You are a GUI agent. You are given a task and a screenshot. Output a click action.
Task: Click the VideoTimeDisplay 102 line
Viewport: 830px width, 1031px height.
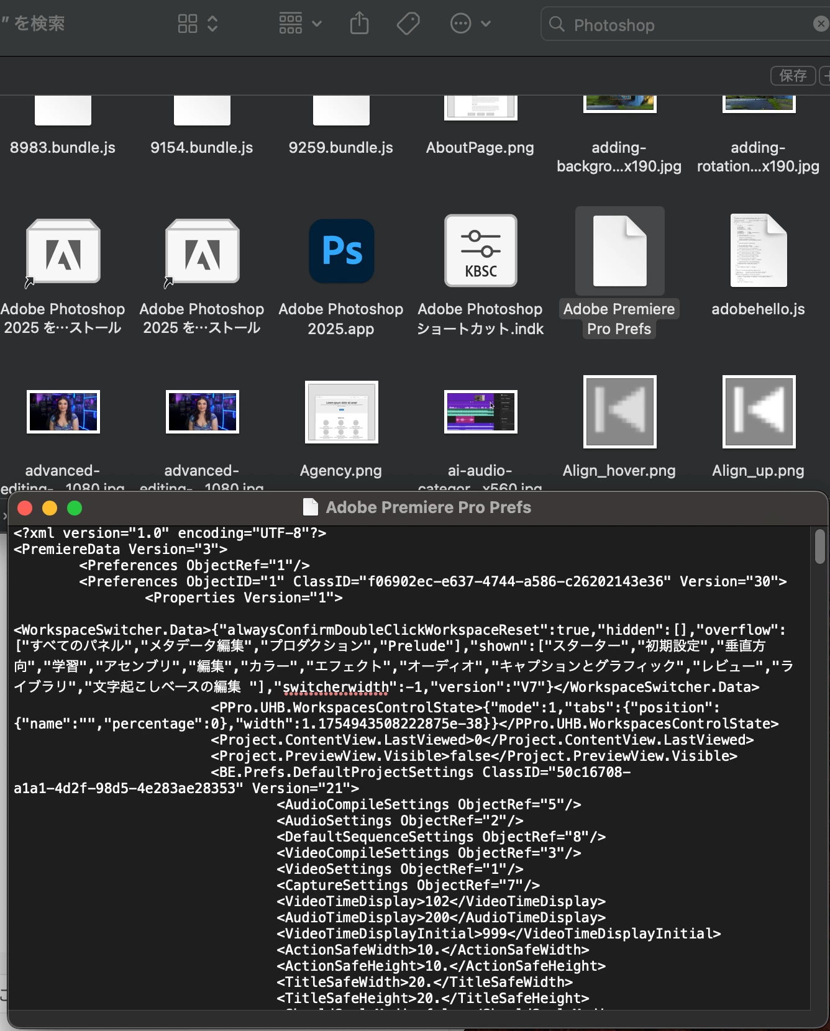click(x=441, y=901)
